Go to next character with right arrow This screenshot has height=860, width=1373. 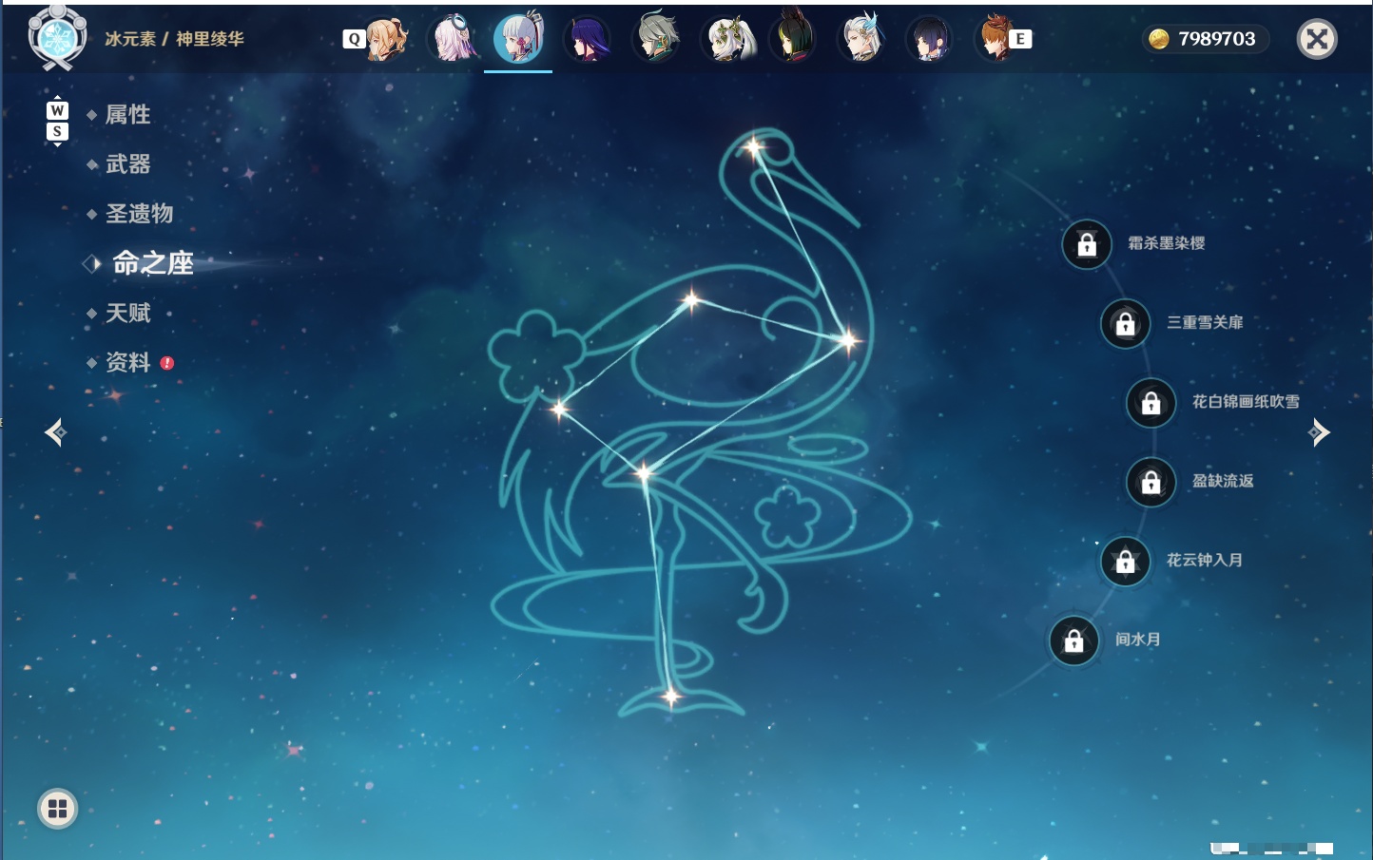(1319, 432)
